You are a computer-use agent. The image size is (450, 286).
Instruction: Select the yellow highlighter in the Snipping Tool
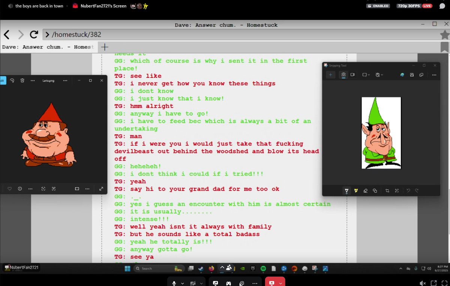click(356, 191)
